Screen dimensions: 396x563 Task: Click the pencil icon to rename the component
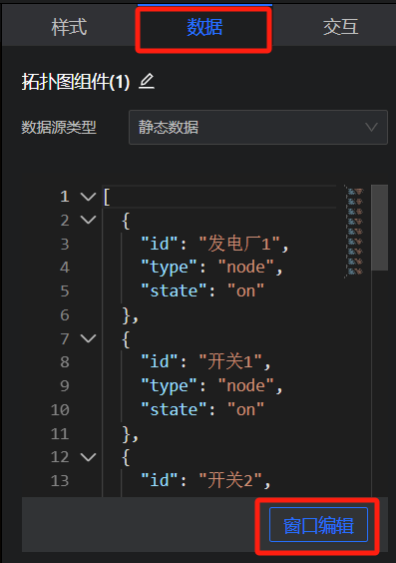click(x=147, y=81)
